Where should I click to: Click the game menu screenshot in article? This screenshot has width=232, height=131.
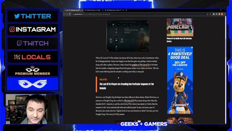coord(128,36)
